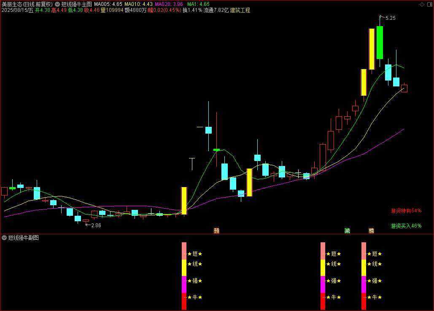Image resolution: width=434 pixels, height=311 pixels.
Task: Click the ★短★ label in the middle signal column
Action: (334, 254)
